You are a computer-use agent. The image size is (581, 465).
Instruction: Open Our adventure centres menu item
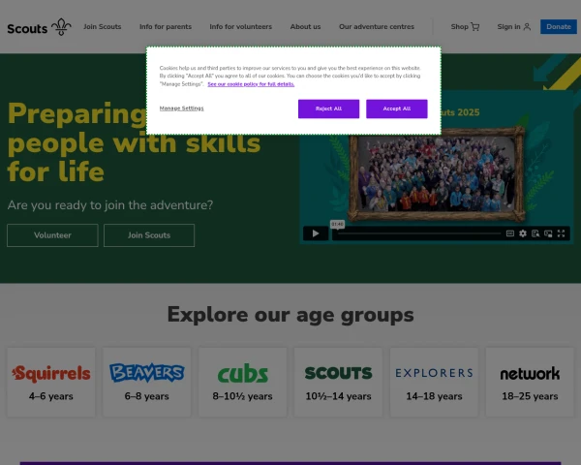click(377, 27)
